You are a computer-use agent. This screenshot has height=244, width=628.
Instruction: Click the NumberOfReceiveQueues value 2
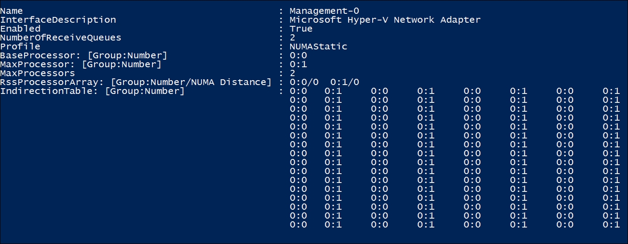tap(292, 37)
